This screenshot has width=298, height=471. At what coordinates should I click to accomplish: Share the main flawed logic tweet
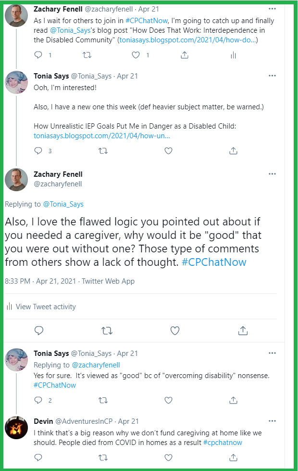click(x=243, y=330)
